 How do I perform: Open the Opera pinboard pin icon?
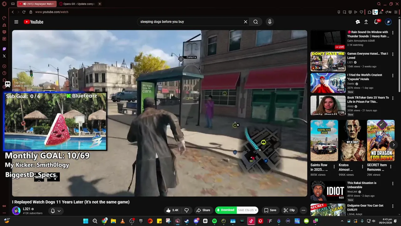tap(339, 12)
